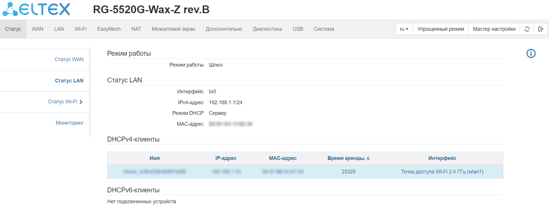Open Межсетевой экран settings tab
This screenshot has height=209, width=549.
[173, 29]
